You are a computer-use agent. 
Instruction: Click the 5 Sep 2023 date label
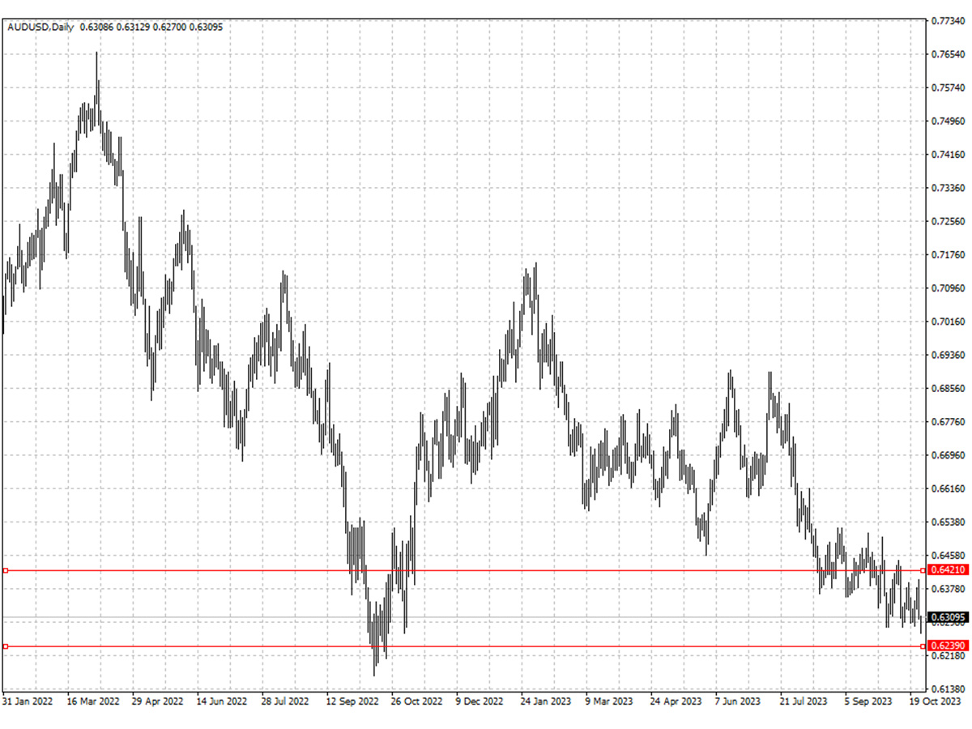point(869,701)
